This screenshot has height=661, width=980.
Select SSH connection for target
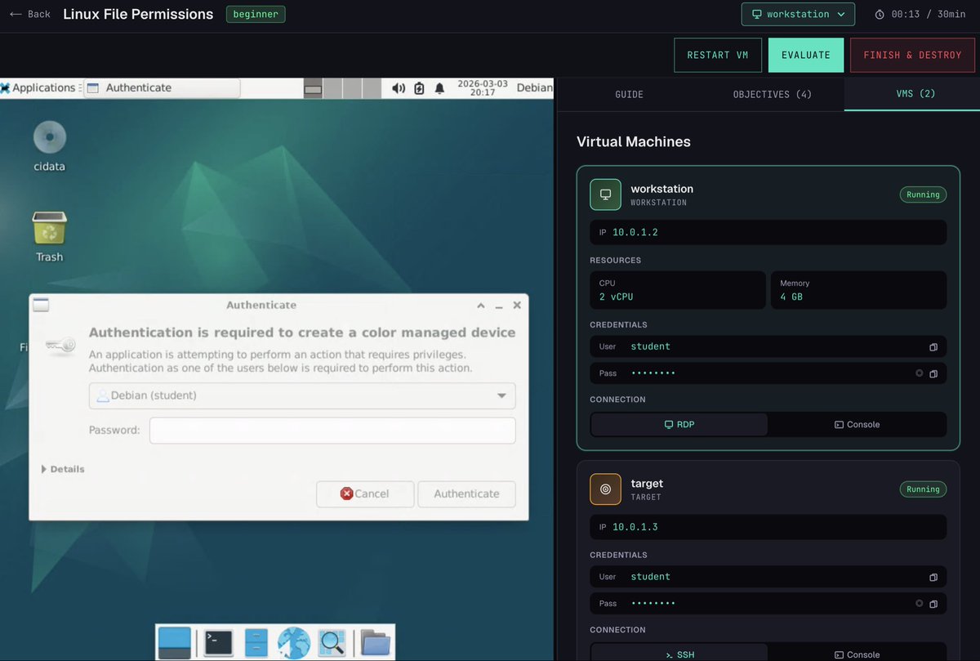(679, 654)
